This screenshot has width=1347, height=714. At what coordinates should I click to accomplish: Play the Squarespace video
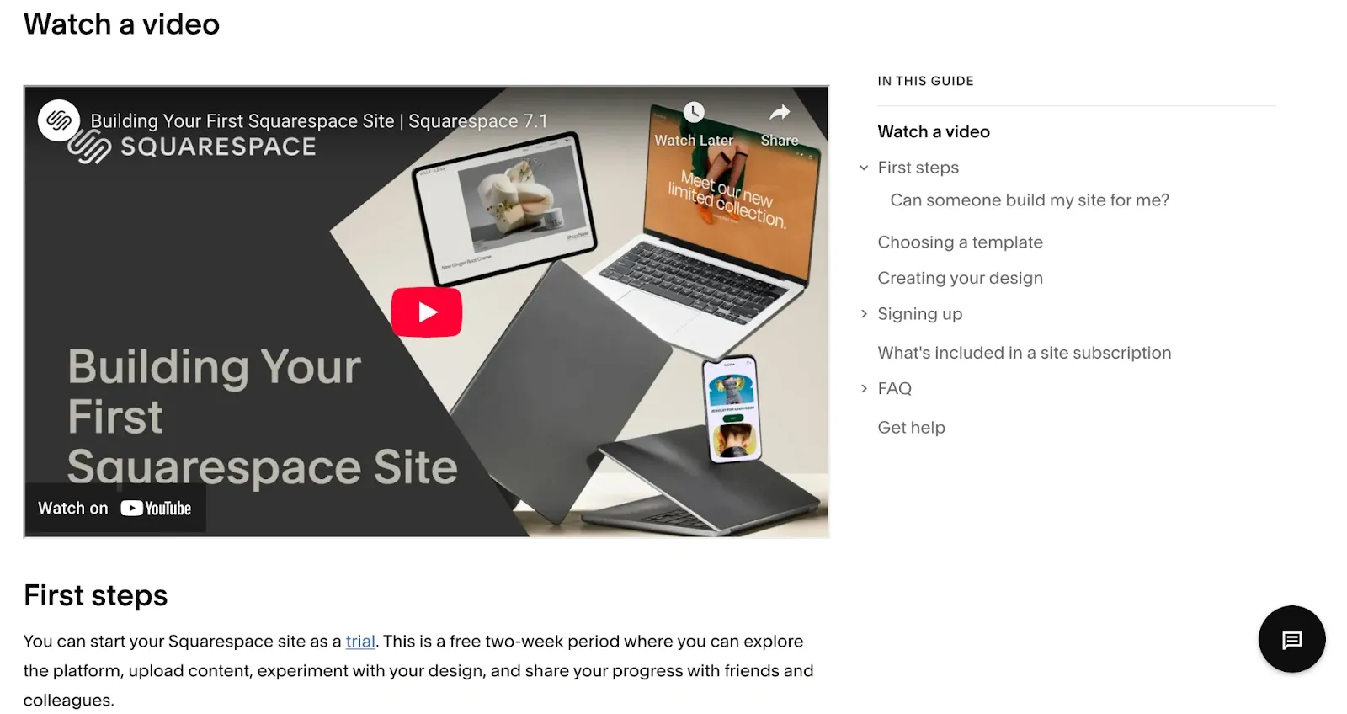point(426,312)
